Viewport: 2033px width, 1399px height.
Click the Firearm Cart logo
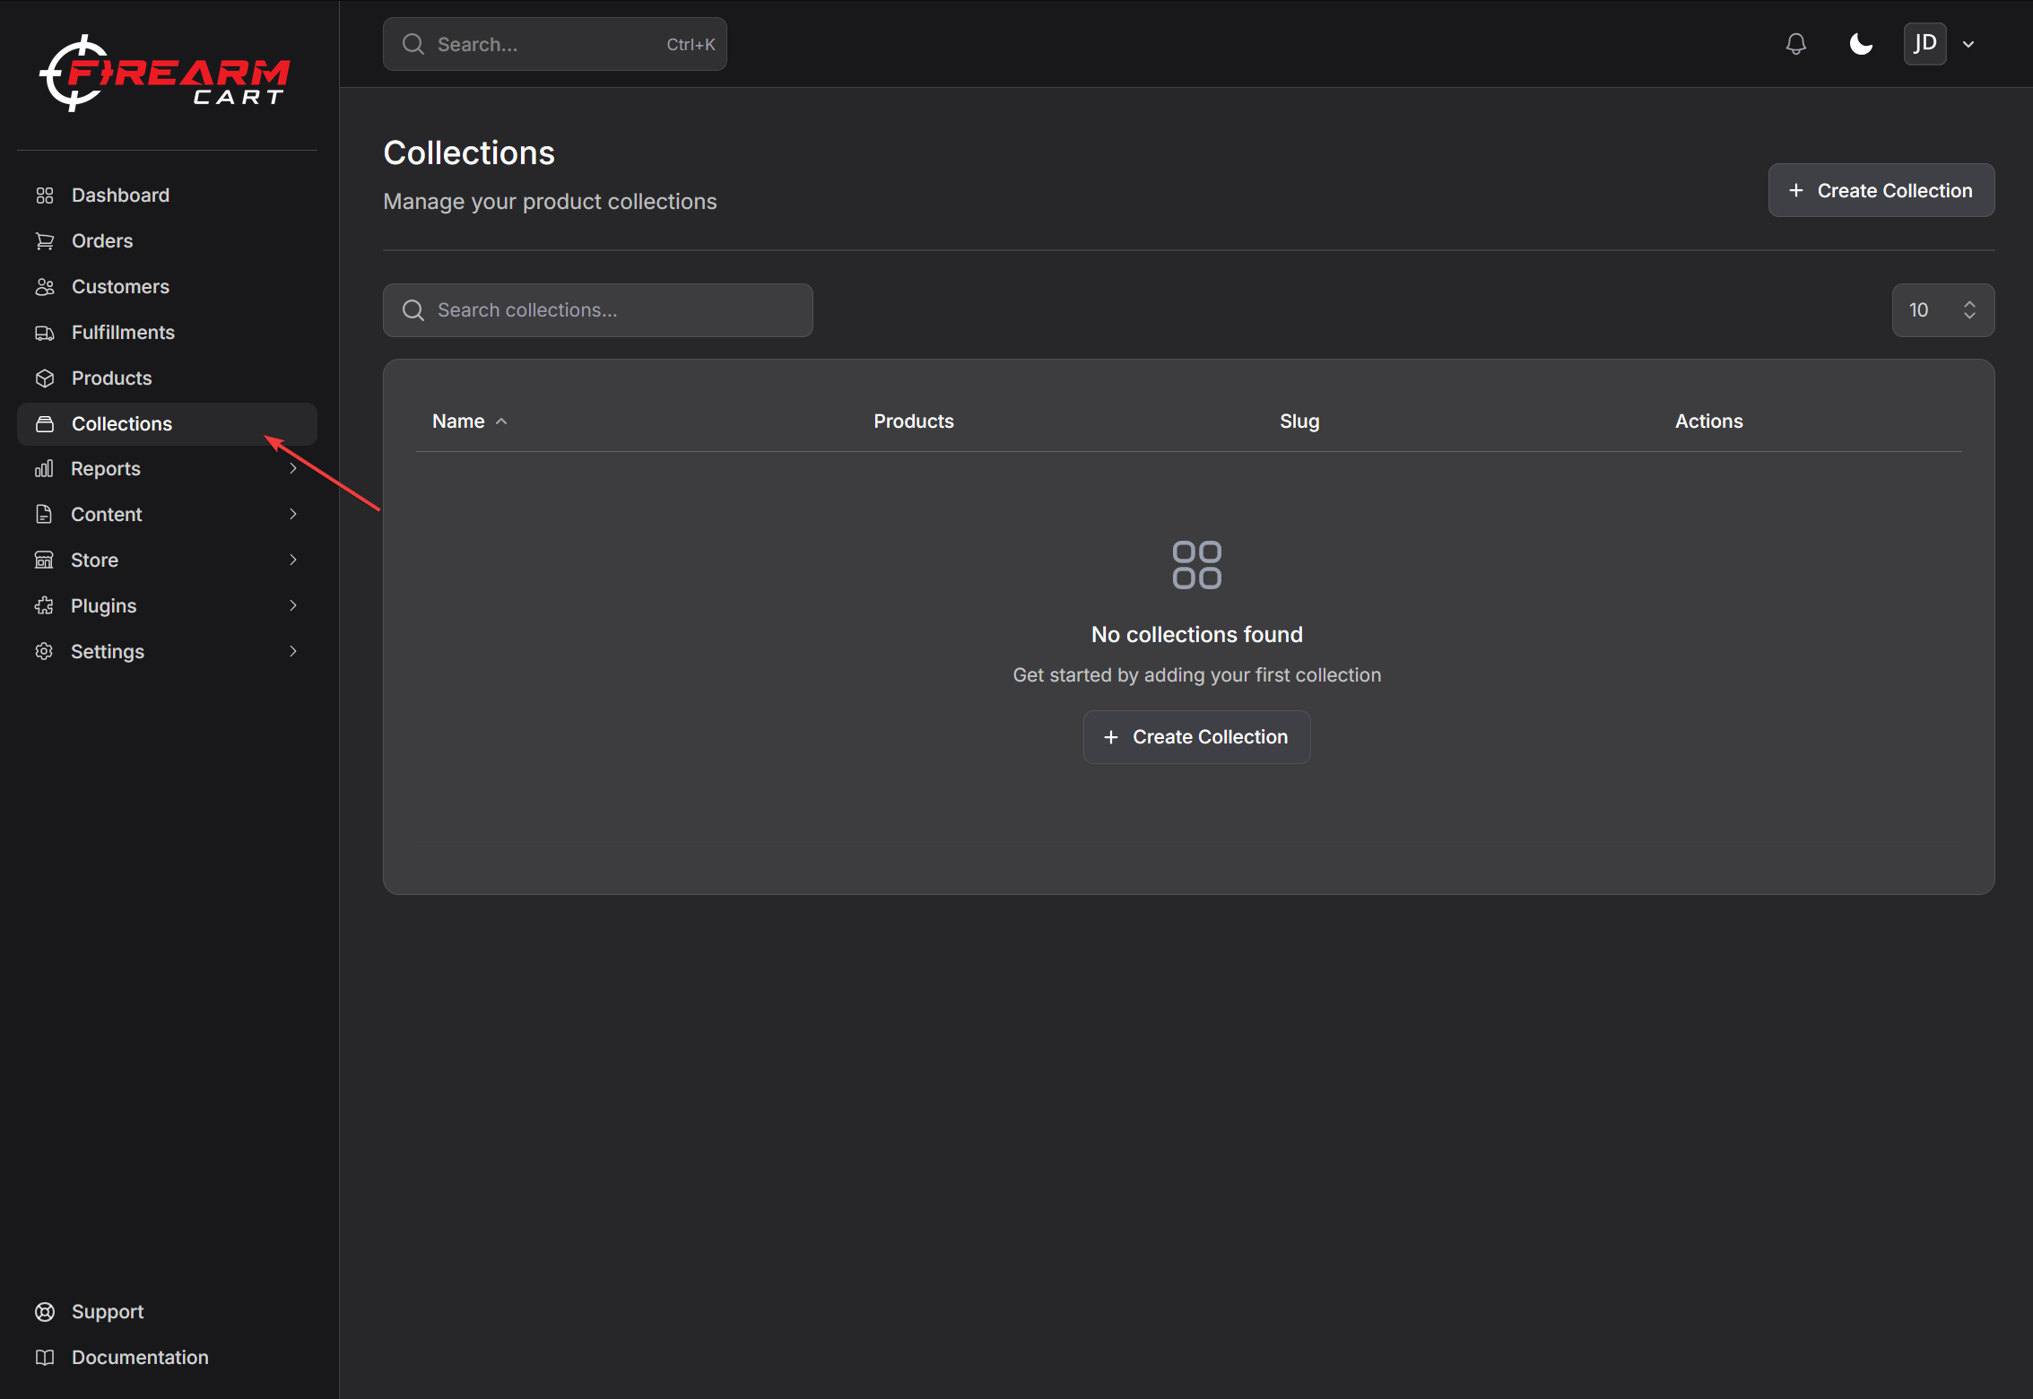165,74
